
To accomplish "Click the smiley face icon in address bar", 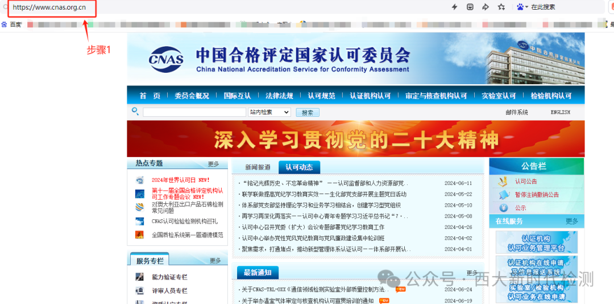I will pyautogui.click(x=470, y=7).
